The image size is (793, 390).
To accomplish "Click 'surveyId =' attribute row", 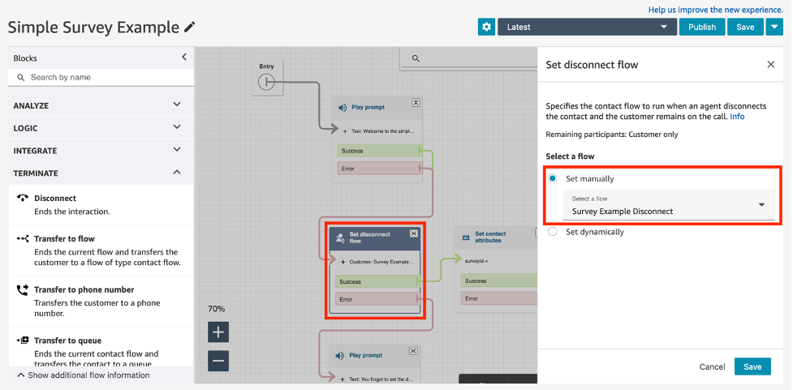I will [x=477, y=260].
